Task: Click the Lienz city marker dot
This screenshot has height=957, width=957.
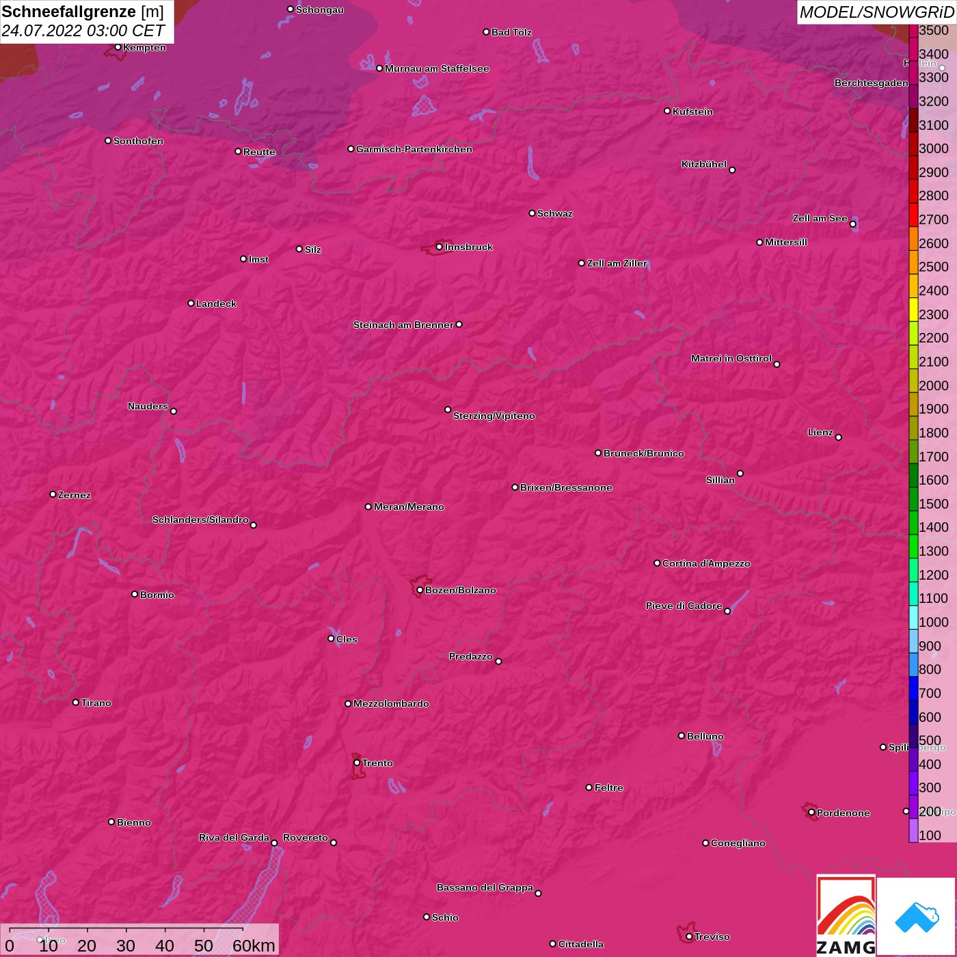Action: point(839,437)
